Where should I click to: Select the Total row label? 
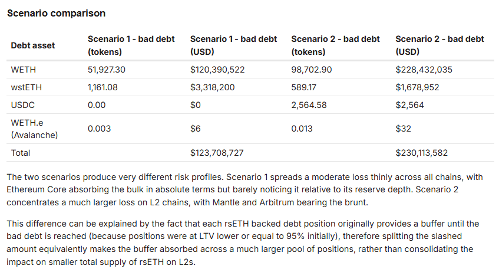click(21, 153)
